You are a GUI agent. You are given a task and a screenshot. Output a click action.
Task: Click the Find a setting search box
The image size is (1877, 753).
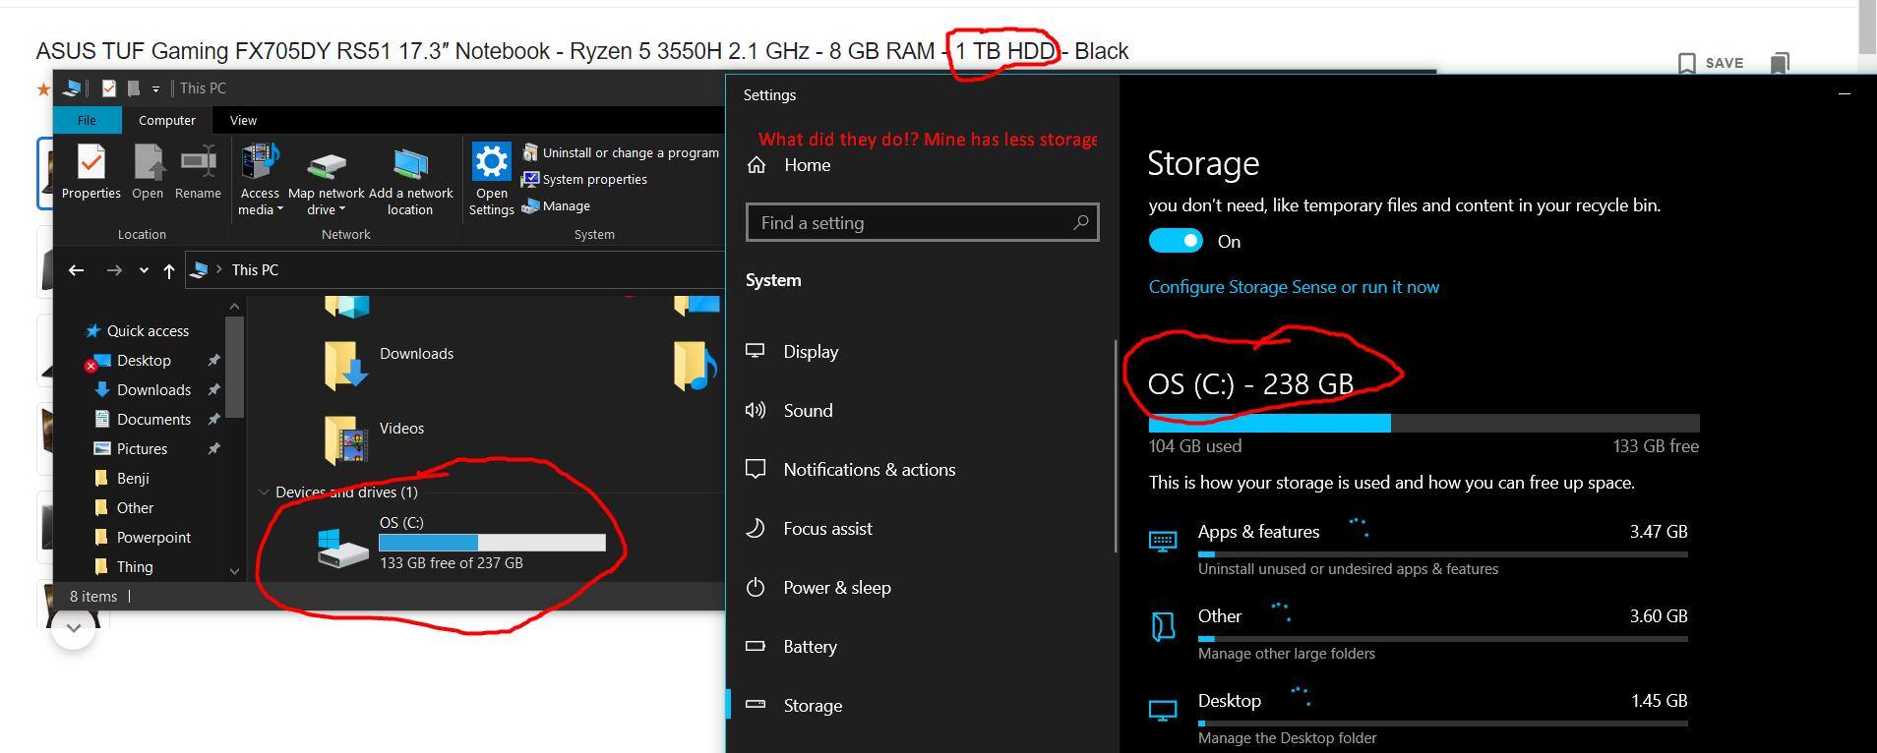910,223
